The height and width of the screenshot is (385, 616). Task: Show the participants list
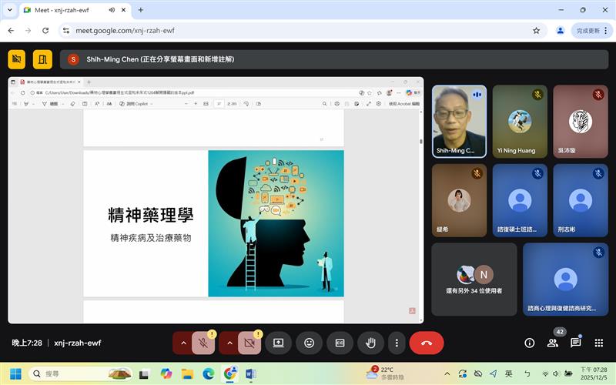(552, 343)
